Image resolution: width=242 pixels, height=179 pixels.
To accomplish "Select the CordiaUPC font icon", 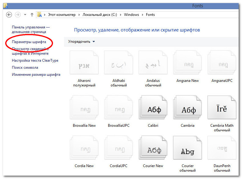I will click(119, 148).
